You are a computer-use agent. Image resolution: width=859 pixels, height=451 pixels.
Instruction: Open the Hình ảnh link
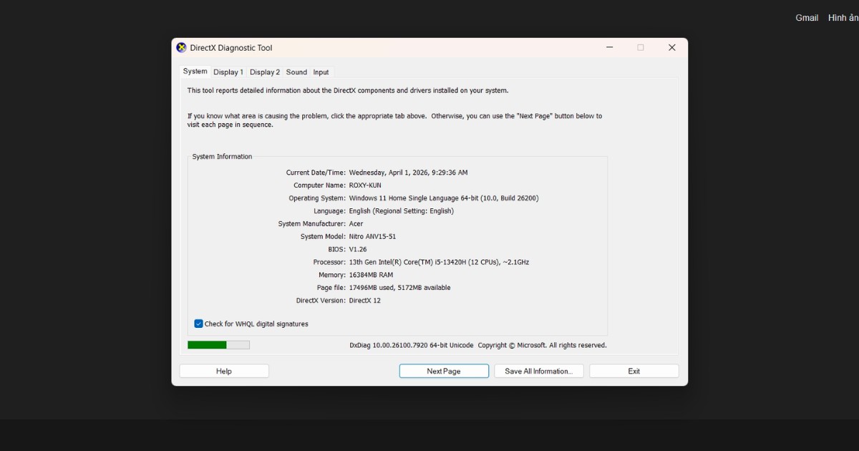coord(843,18)
